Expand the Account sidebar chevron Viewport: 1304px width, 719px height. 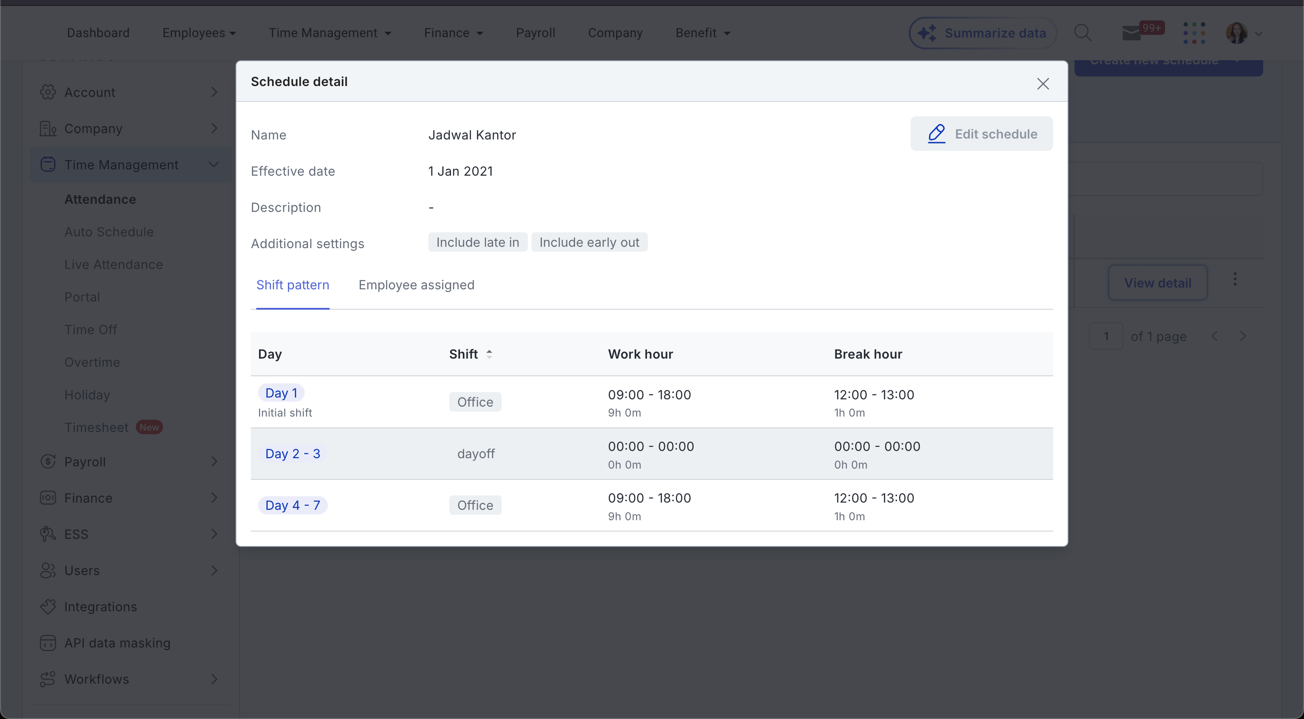point(214,92)
